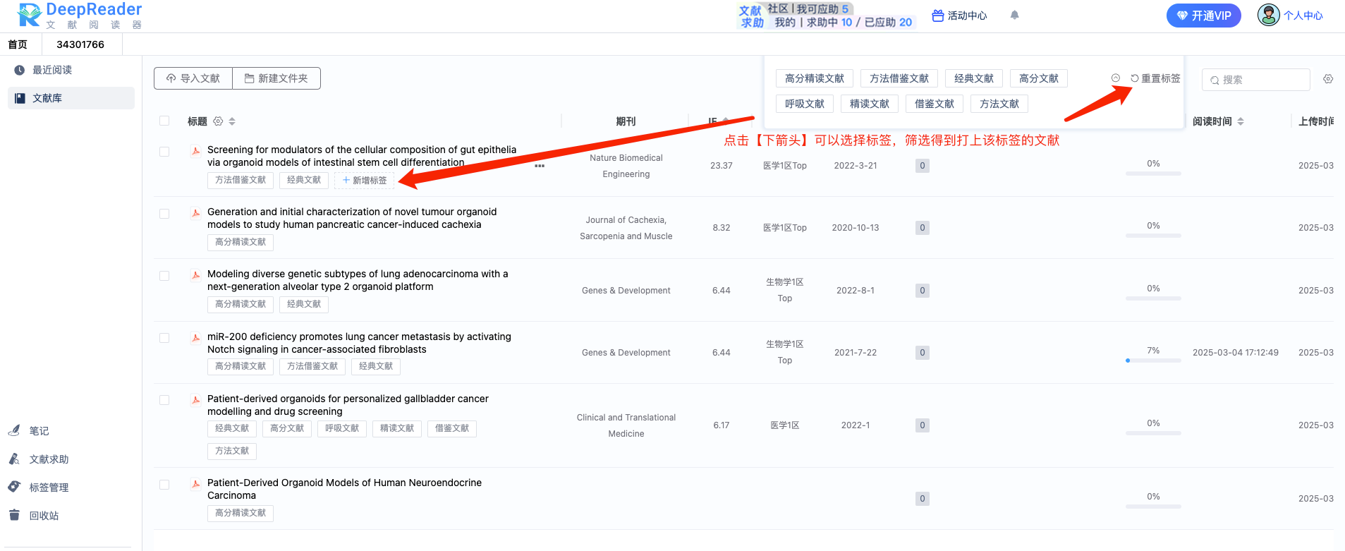Open the three-dot menu on the Screening row
Screen dimensions: 1345x551
pyautogui.click(x=540, y=166)
